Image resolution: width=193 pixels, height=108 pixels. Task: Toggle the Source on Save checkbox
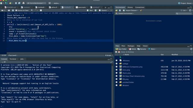[x=16, y=10]
